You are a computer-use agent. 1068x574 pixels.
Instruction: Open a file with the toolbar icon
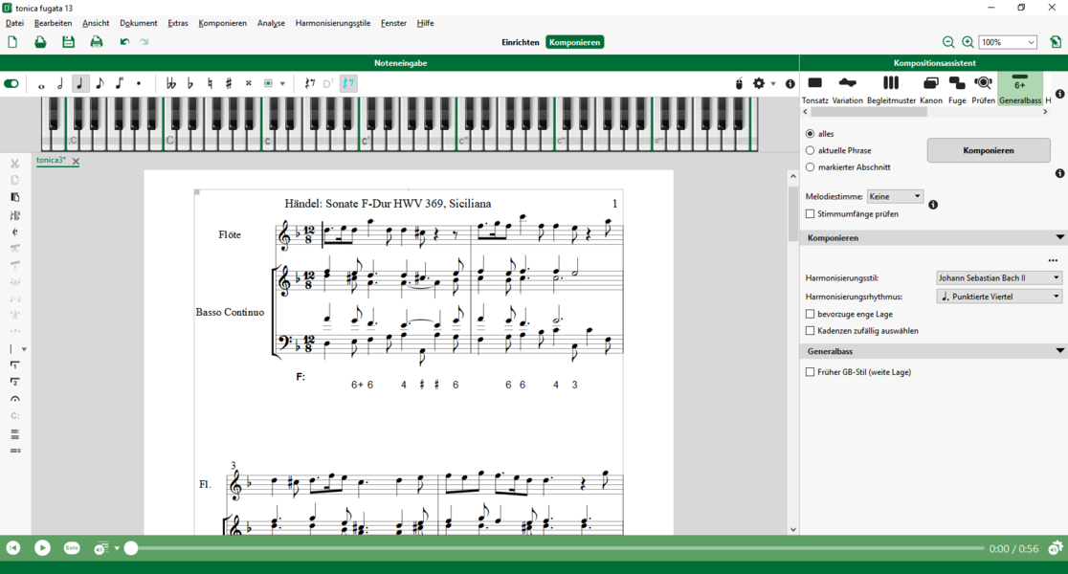(x=40, y=42)
